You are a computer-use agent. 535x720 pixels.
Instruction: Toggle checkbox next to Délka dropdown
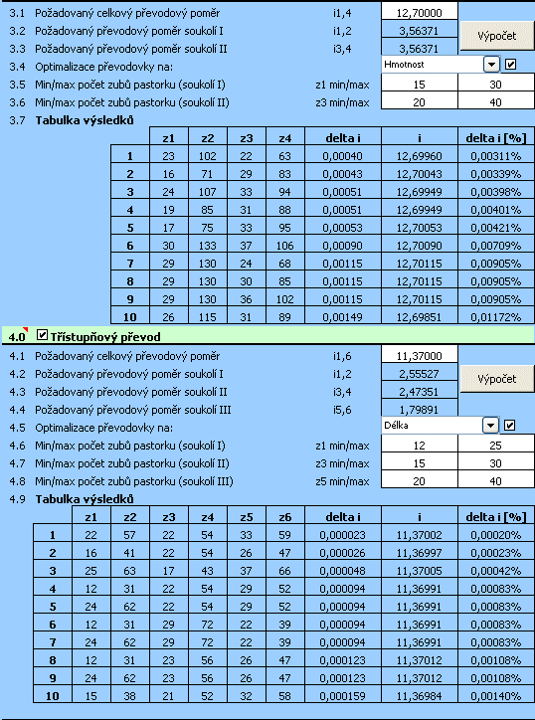[x=509, y=426]
